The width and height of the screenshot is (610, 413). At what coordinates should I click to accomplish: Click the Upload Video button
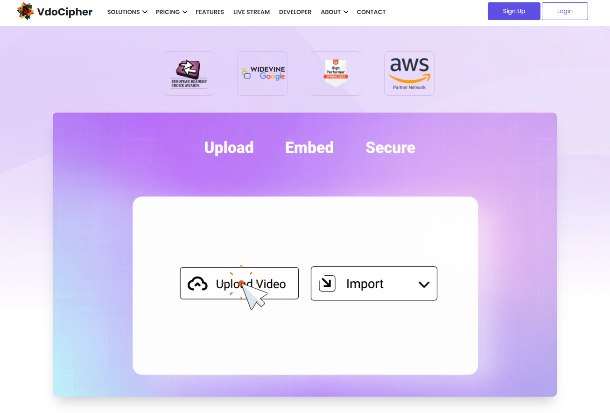(x=239, y=283)
